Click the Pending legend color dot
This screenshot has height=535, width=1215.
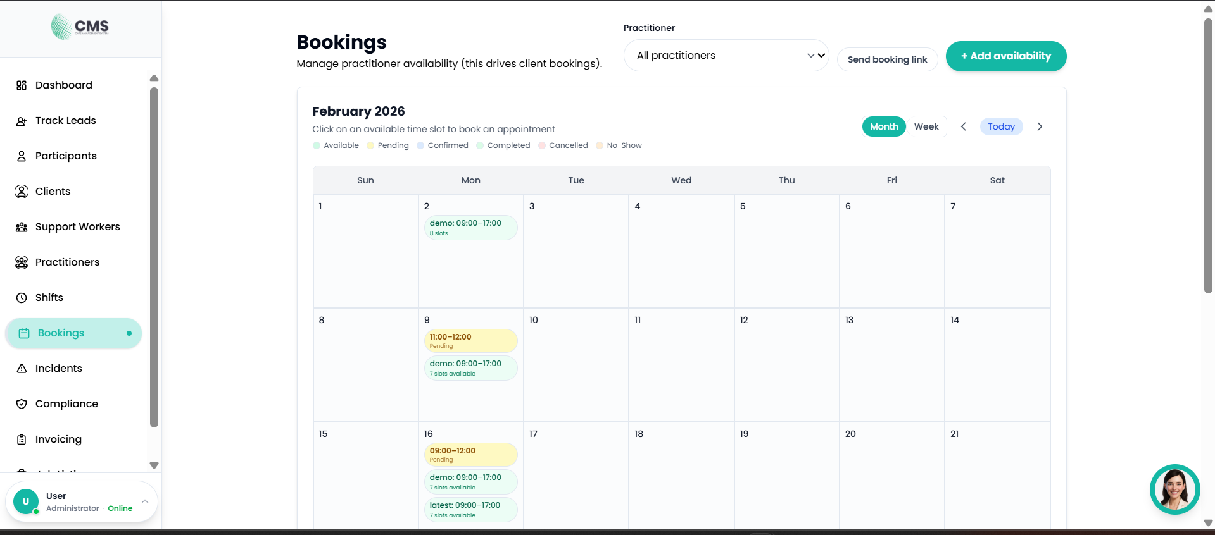tap(370, 145)
